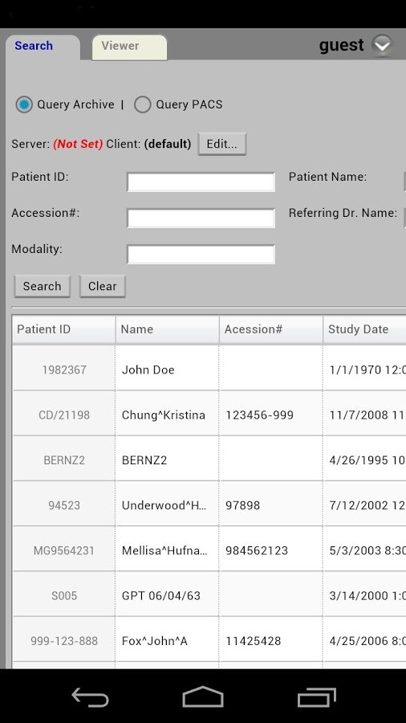
Task: Click the Edit... server settings button
Action: pos(222,144)
